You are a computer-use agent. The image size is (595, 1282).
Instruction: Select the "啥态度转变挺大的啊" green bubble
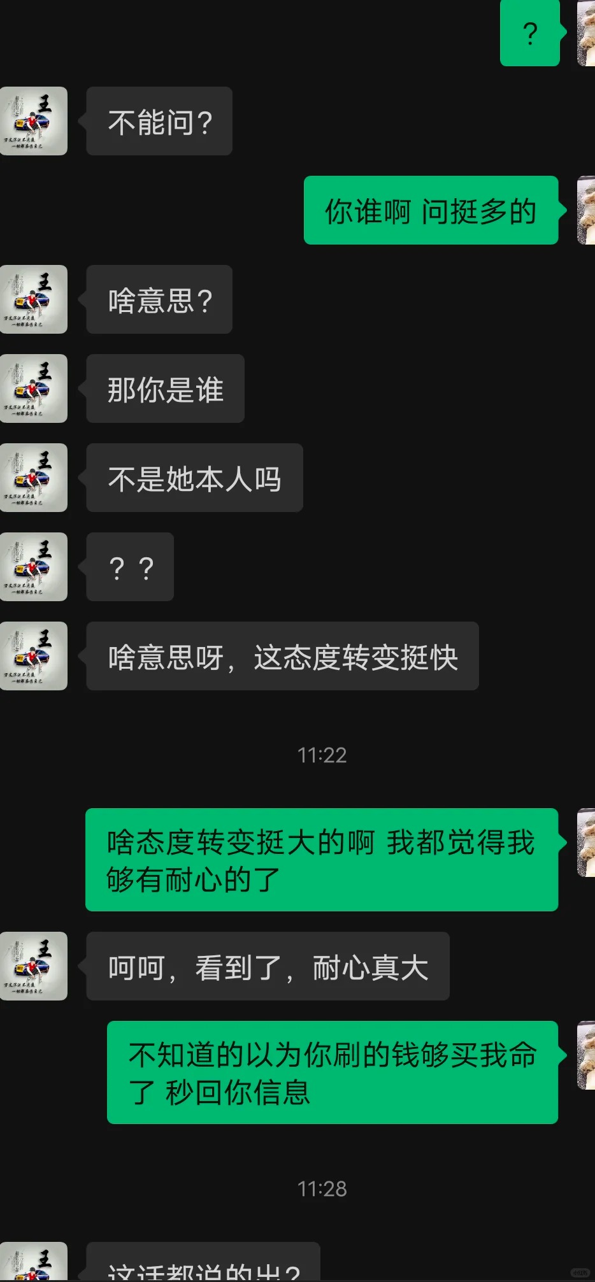pos(322,860)
